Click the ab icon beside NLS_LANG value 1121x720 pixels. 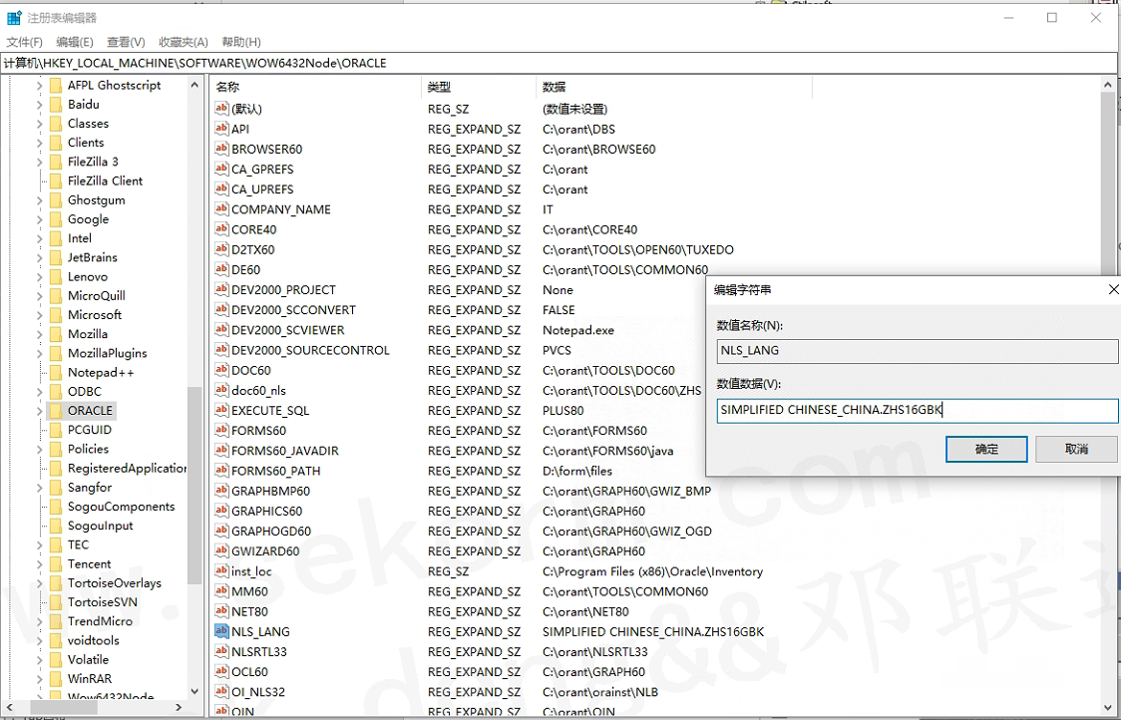pyautogui.click(x=221, y=631)
